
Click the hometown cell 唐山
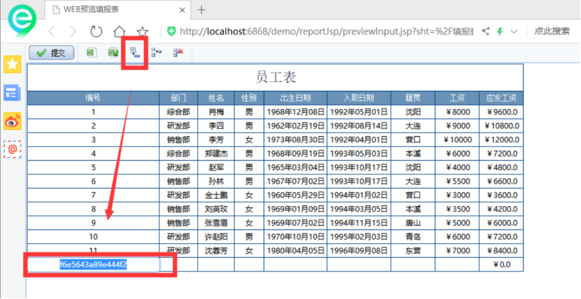[413, 223]
